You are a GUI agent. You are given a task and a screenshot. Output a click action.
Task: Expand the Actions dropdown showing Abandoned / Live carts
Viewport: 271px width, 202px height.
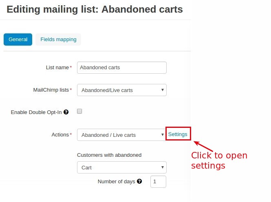tap(121, 135)
